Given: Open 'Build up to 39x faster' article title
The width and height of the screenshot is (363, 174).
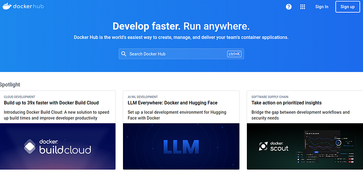Looking at the screenshot, I should (51, 102).
